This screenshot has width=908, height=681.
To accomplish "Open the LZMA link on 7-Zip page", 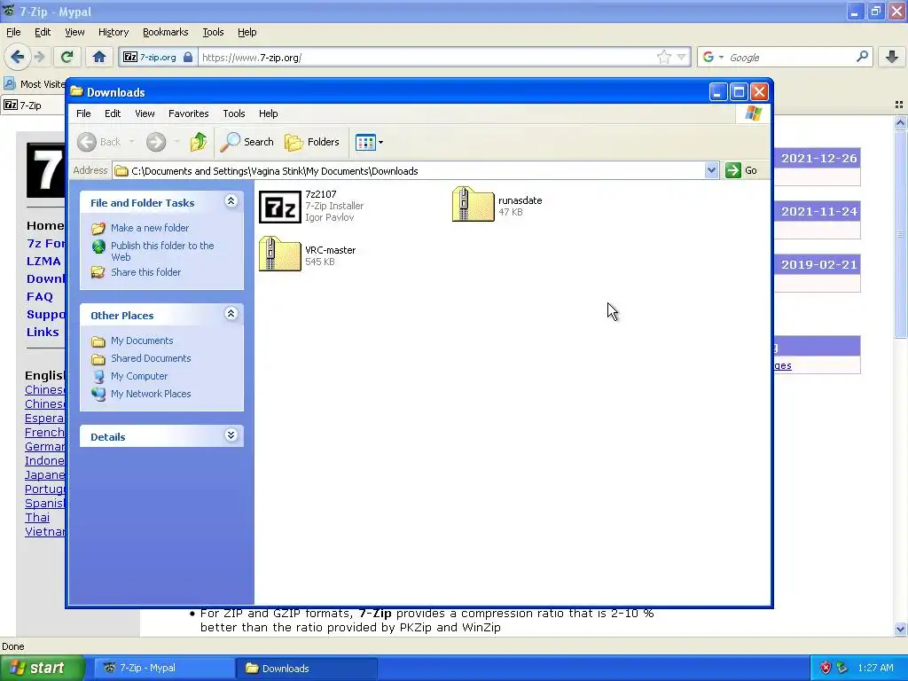I will tap(43, 262).
